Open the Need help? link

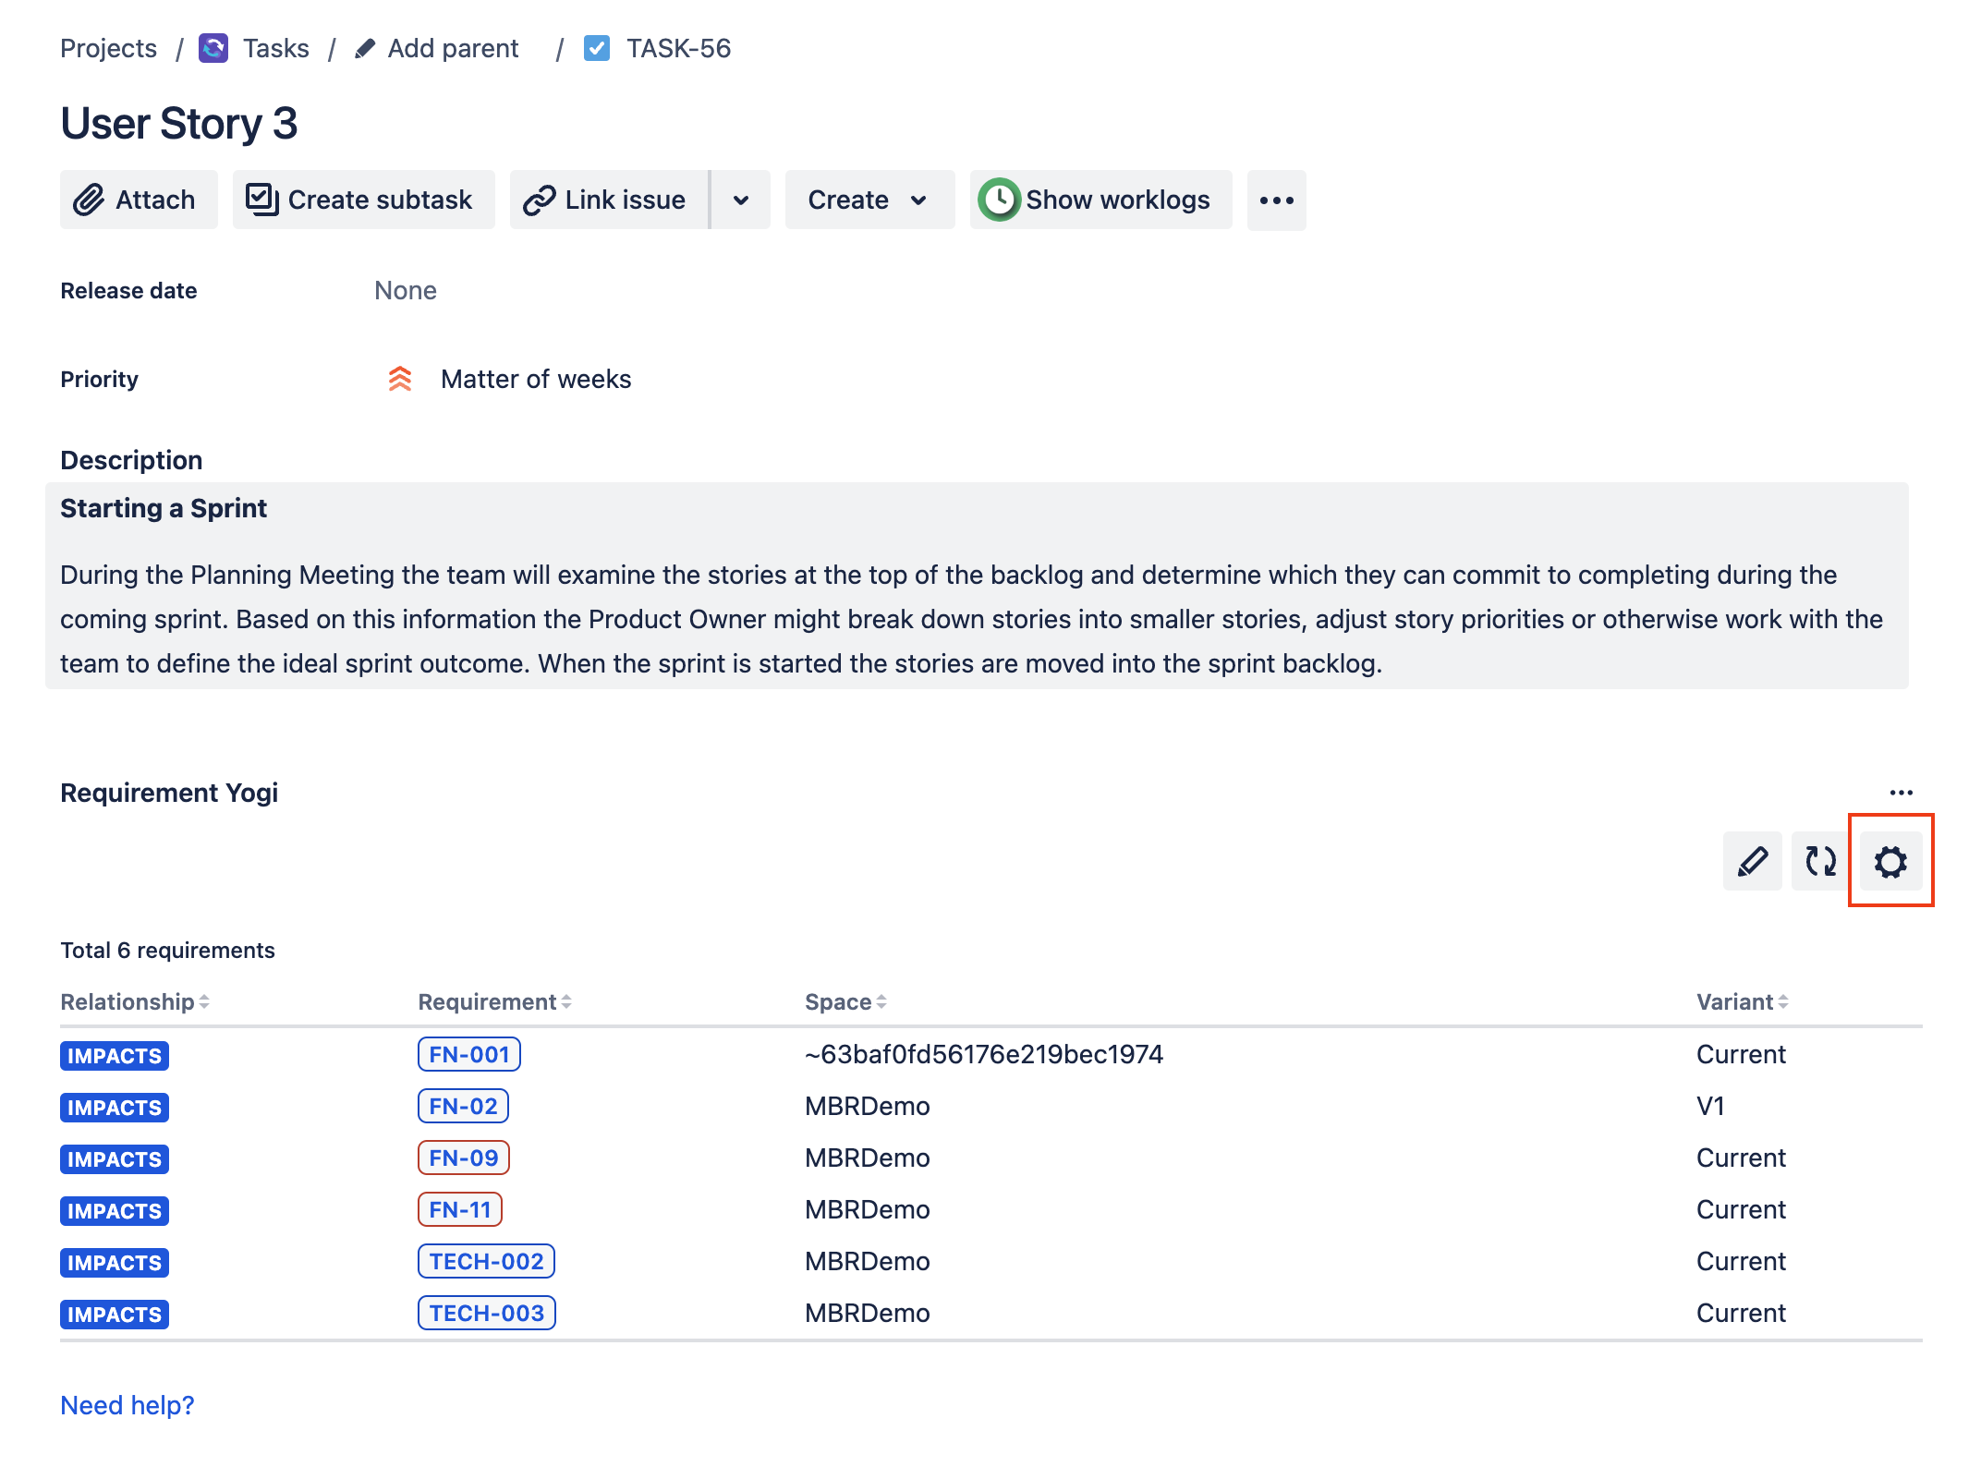pos(127,1404)
